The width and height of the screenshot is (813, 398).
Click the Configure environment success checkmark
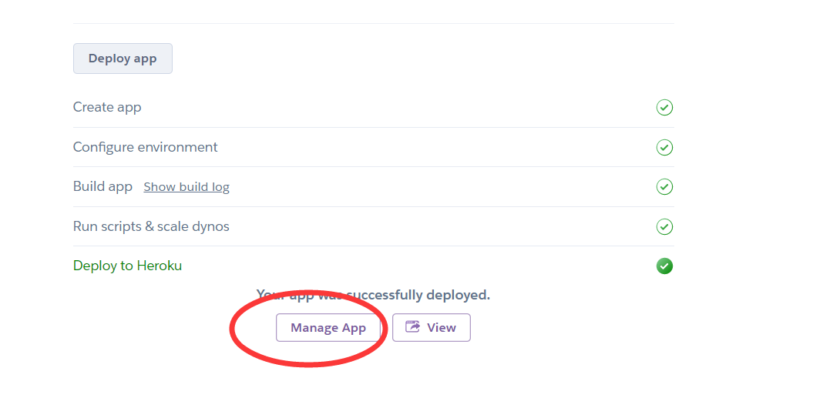tap(664, 148)
